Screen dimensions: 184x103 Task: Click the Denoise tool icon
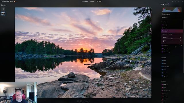point(162,73)
